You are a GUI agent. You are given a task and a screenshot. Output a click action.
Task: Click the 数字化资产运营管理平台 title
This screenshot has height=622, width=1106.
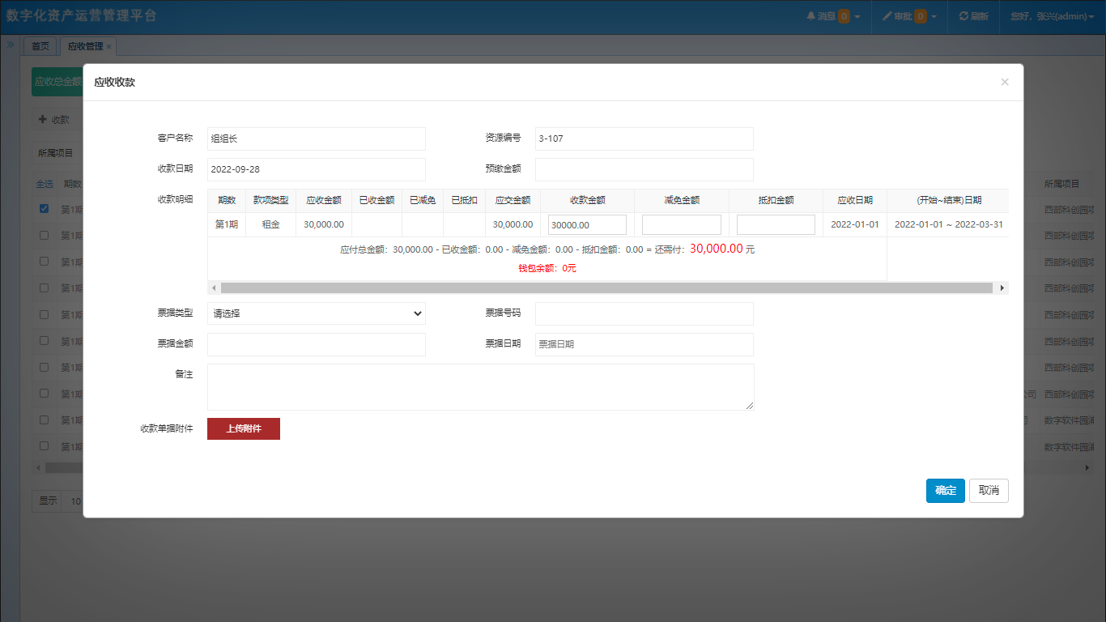click(82, 15)
